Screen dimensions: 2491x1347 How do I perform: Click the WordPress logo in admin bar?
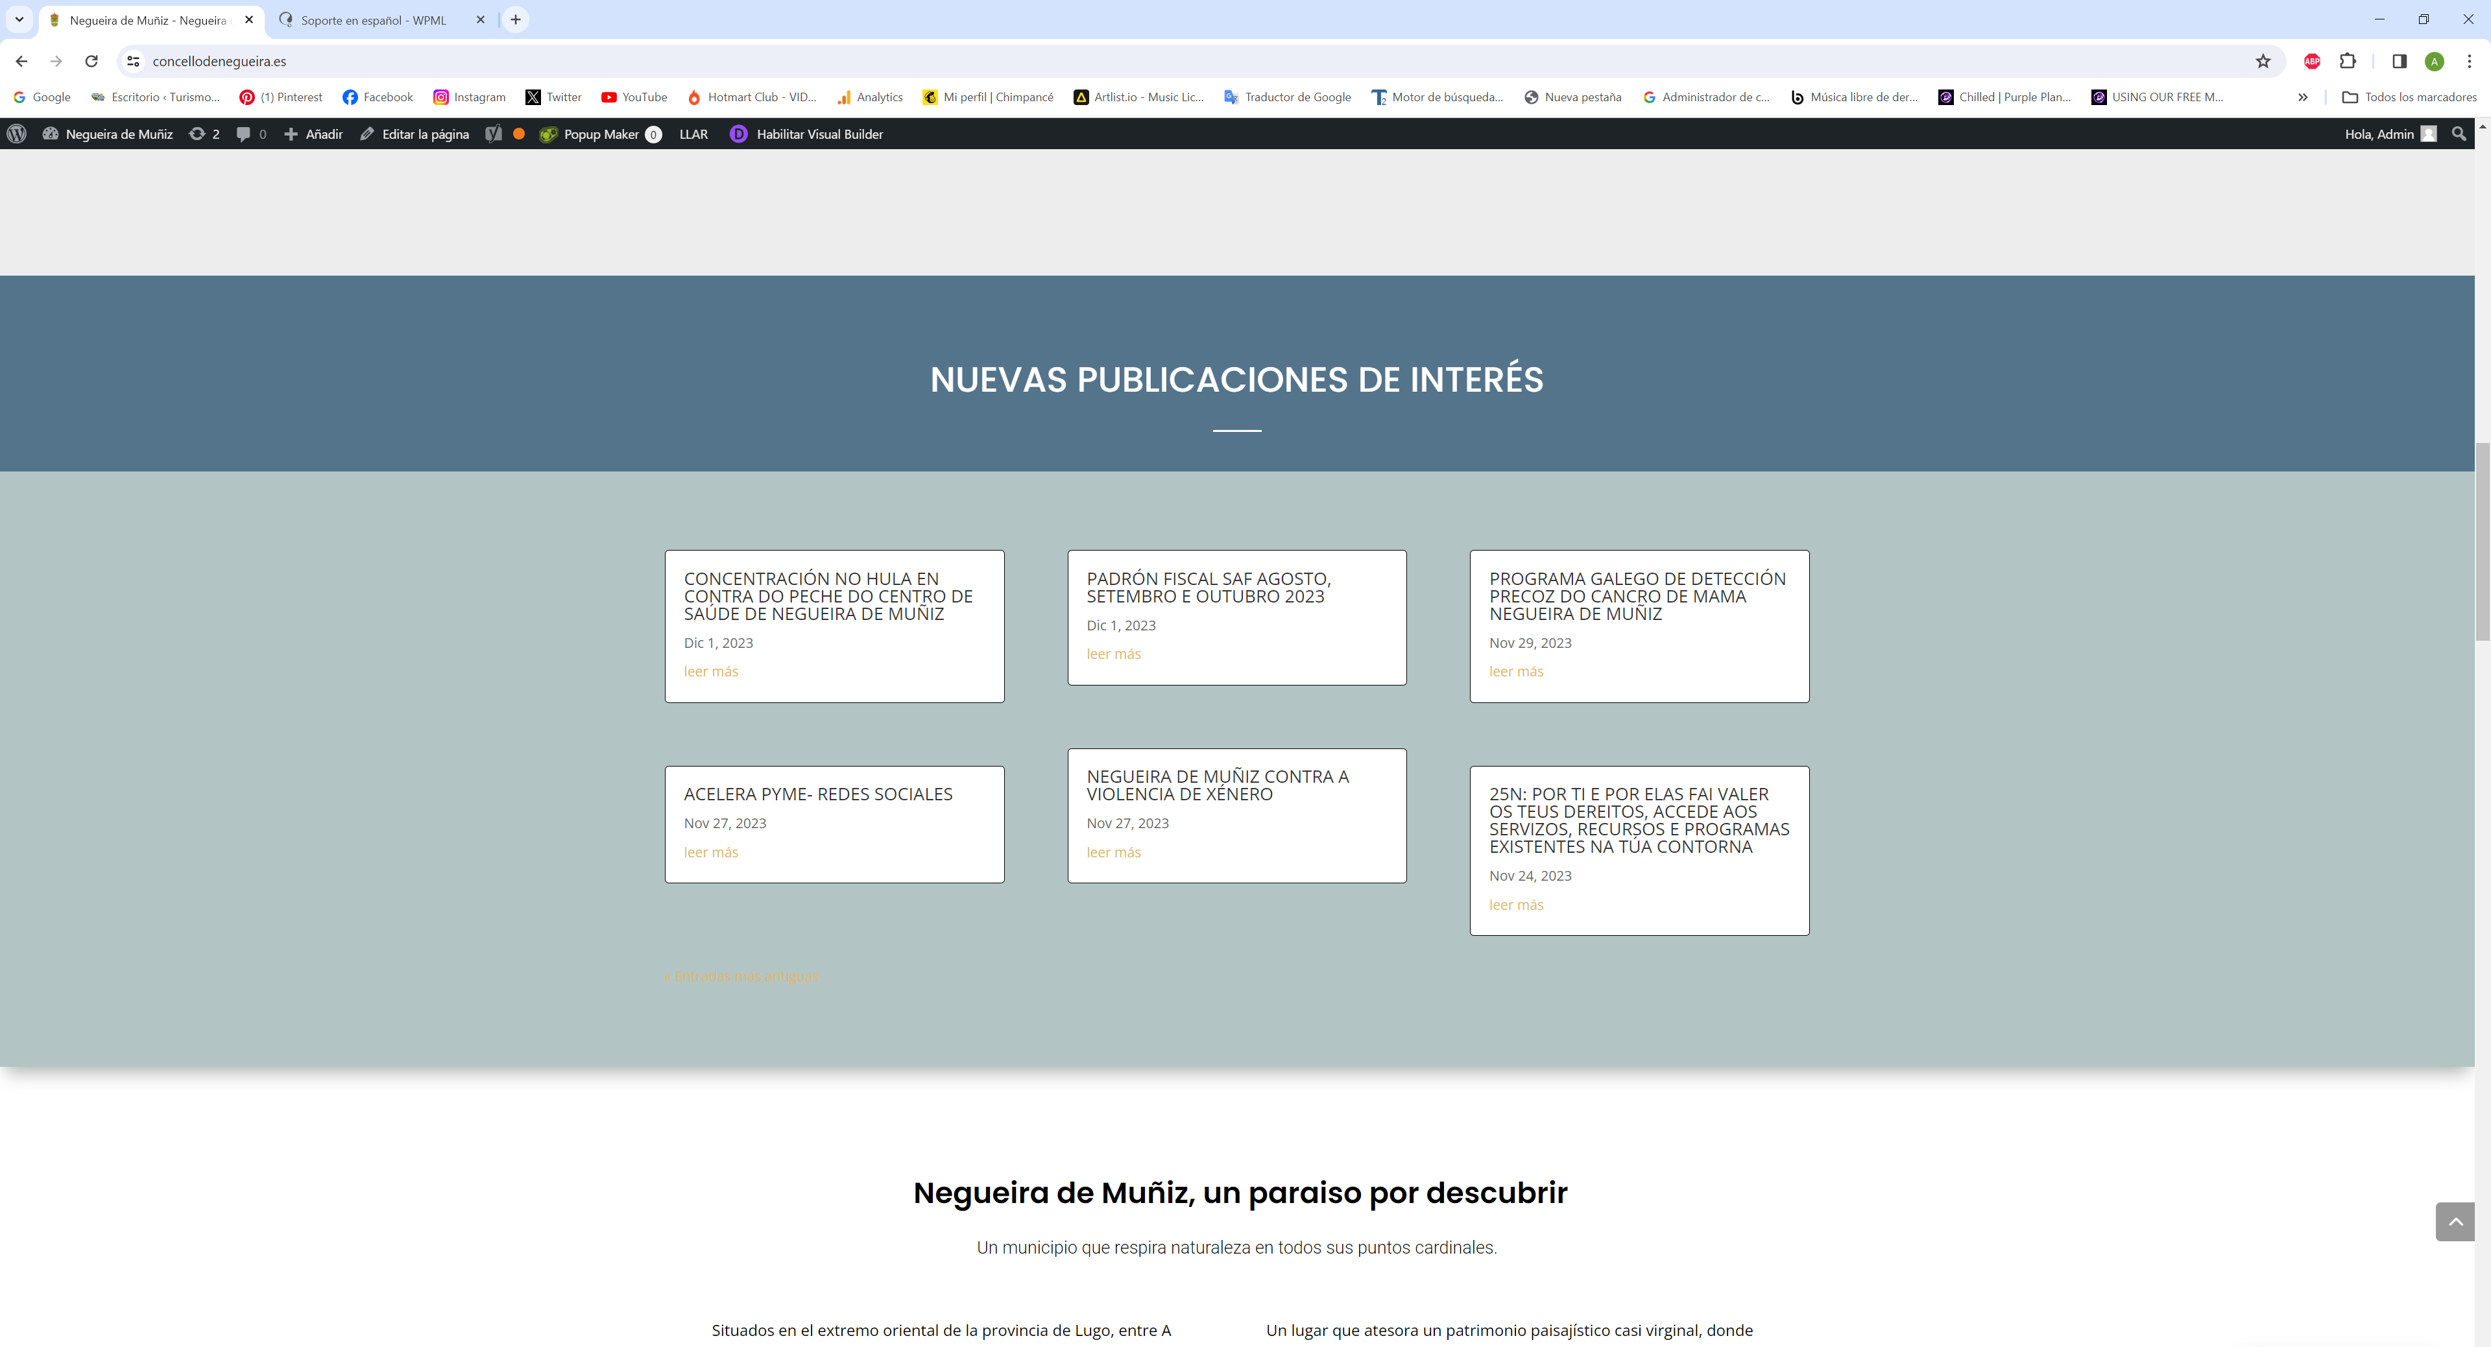(x=16, y=134)
